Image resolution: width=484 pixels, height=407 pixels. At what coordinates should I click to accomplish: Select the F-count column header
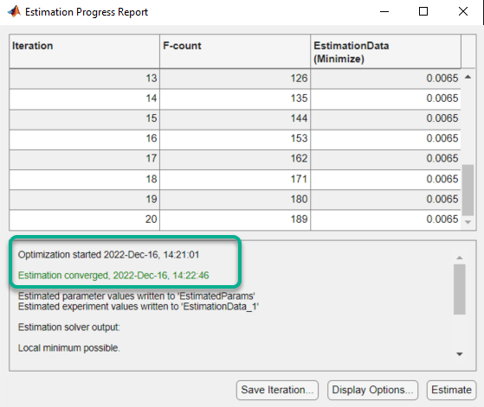click(x=235, y=52)
